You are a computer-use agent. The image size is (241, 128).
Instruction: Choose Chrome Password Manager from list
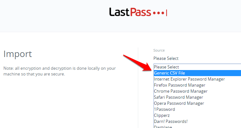pyautogui.click(x=197, y=91)
